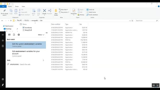
Task: Create a New folder
Action: (x=56, y=12)
